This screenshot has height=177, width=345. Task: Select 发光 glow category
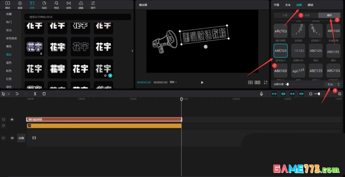(x=9, y=30)
